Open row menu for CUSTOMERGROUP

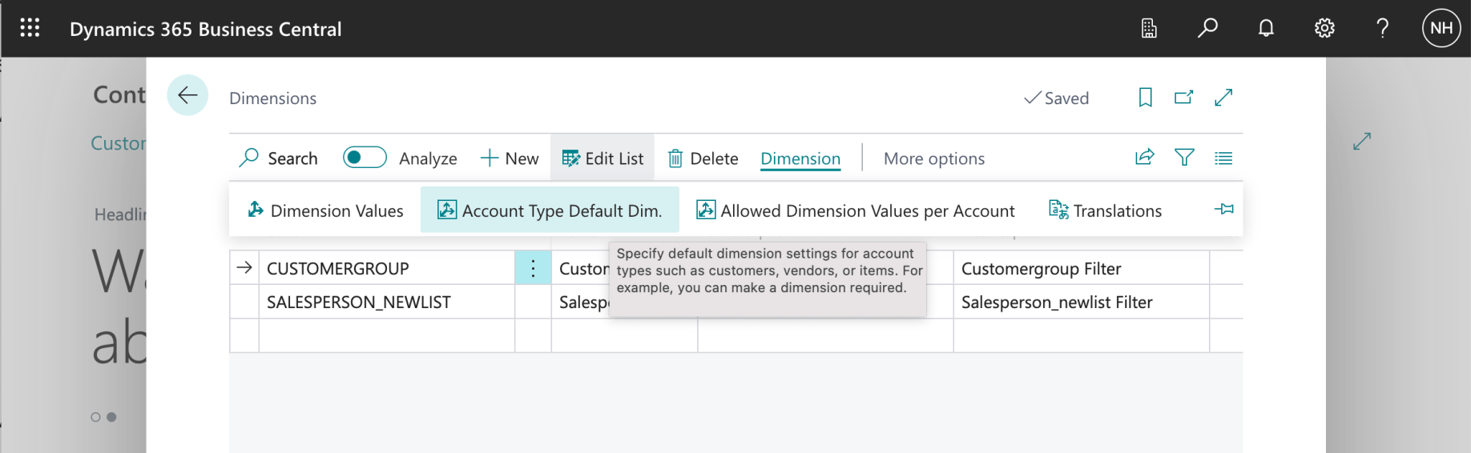(533, 268)
